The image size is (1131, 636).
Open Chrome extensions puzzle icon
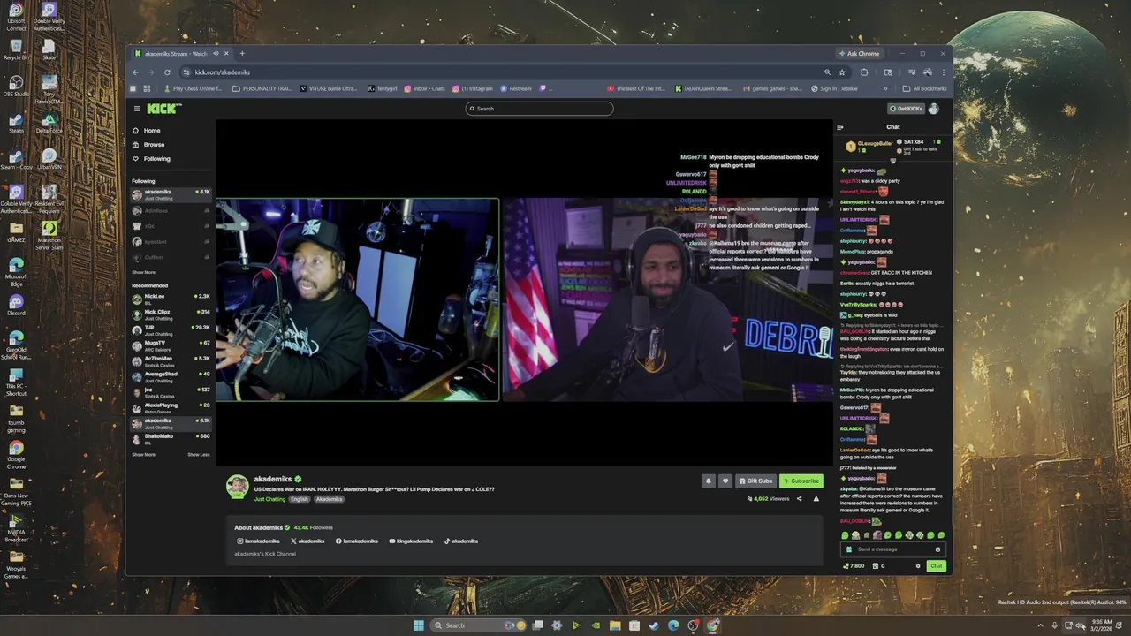(864, 72)
